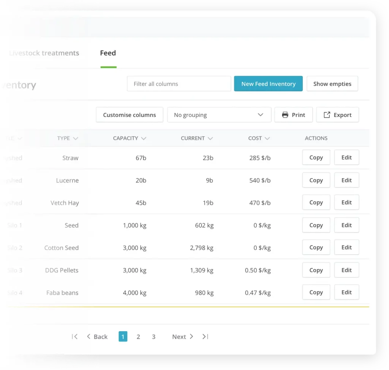Viewport: 389px width, 370px height.
Task: Sort by the CAPACITY column chevron
Action: point(144,139)
